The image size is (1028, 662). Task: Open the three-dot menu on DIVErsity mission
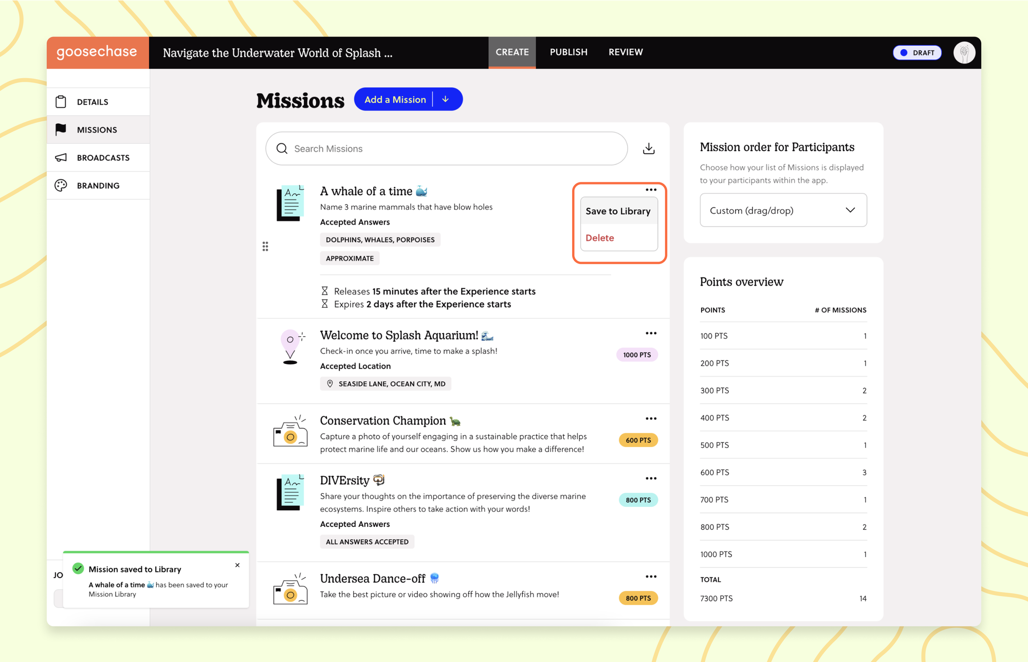point(651,478)
